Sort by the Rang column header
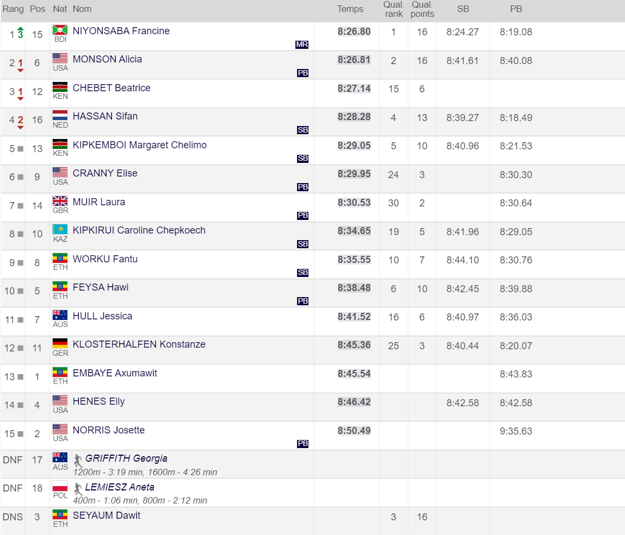Screen dimensions: 625x535 pos(14,9)
